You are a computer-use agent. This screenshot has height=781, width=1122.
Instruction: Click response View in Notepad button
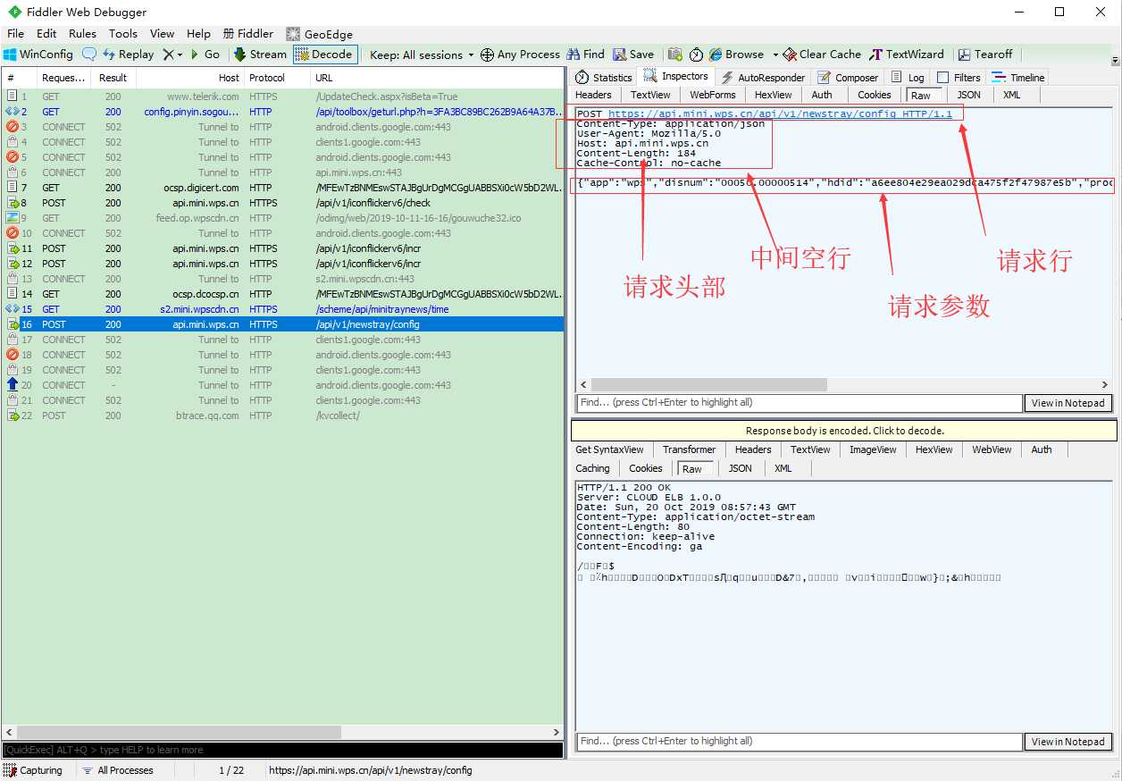coord(1068,742)
